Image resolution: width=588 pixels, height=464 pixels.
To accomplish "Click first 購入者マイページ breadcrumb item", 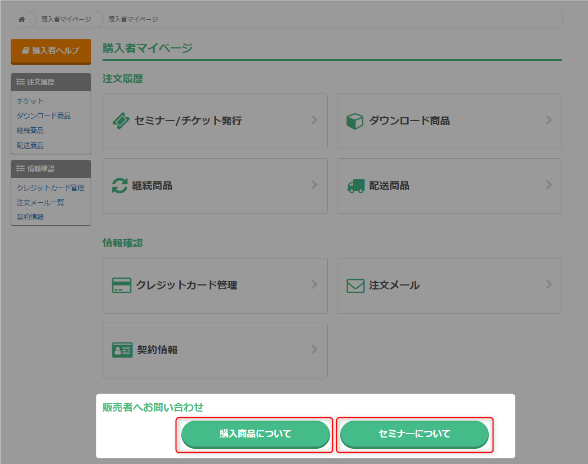I will [x=66, y=19].
